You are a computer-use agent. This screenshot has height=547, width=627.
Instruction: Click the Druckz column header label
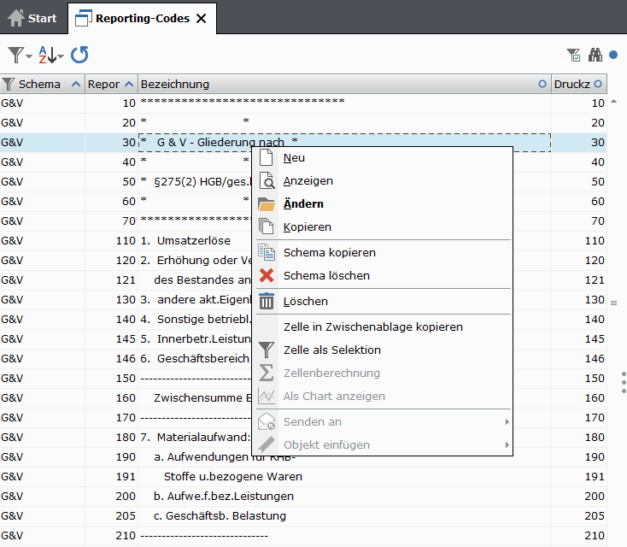click(x=571, y=84)
